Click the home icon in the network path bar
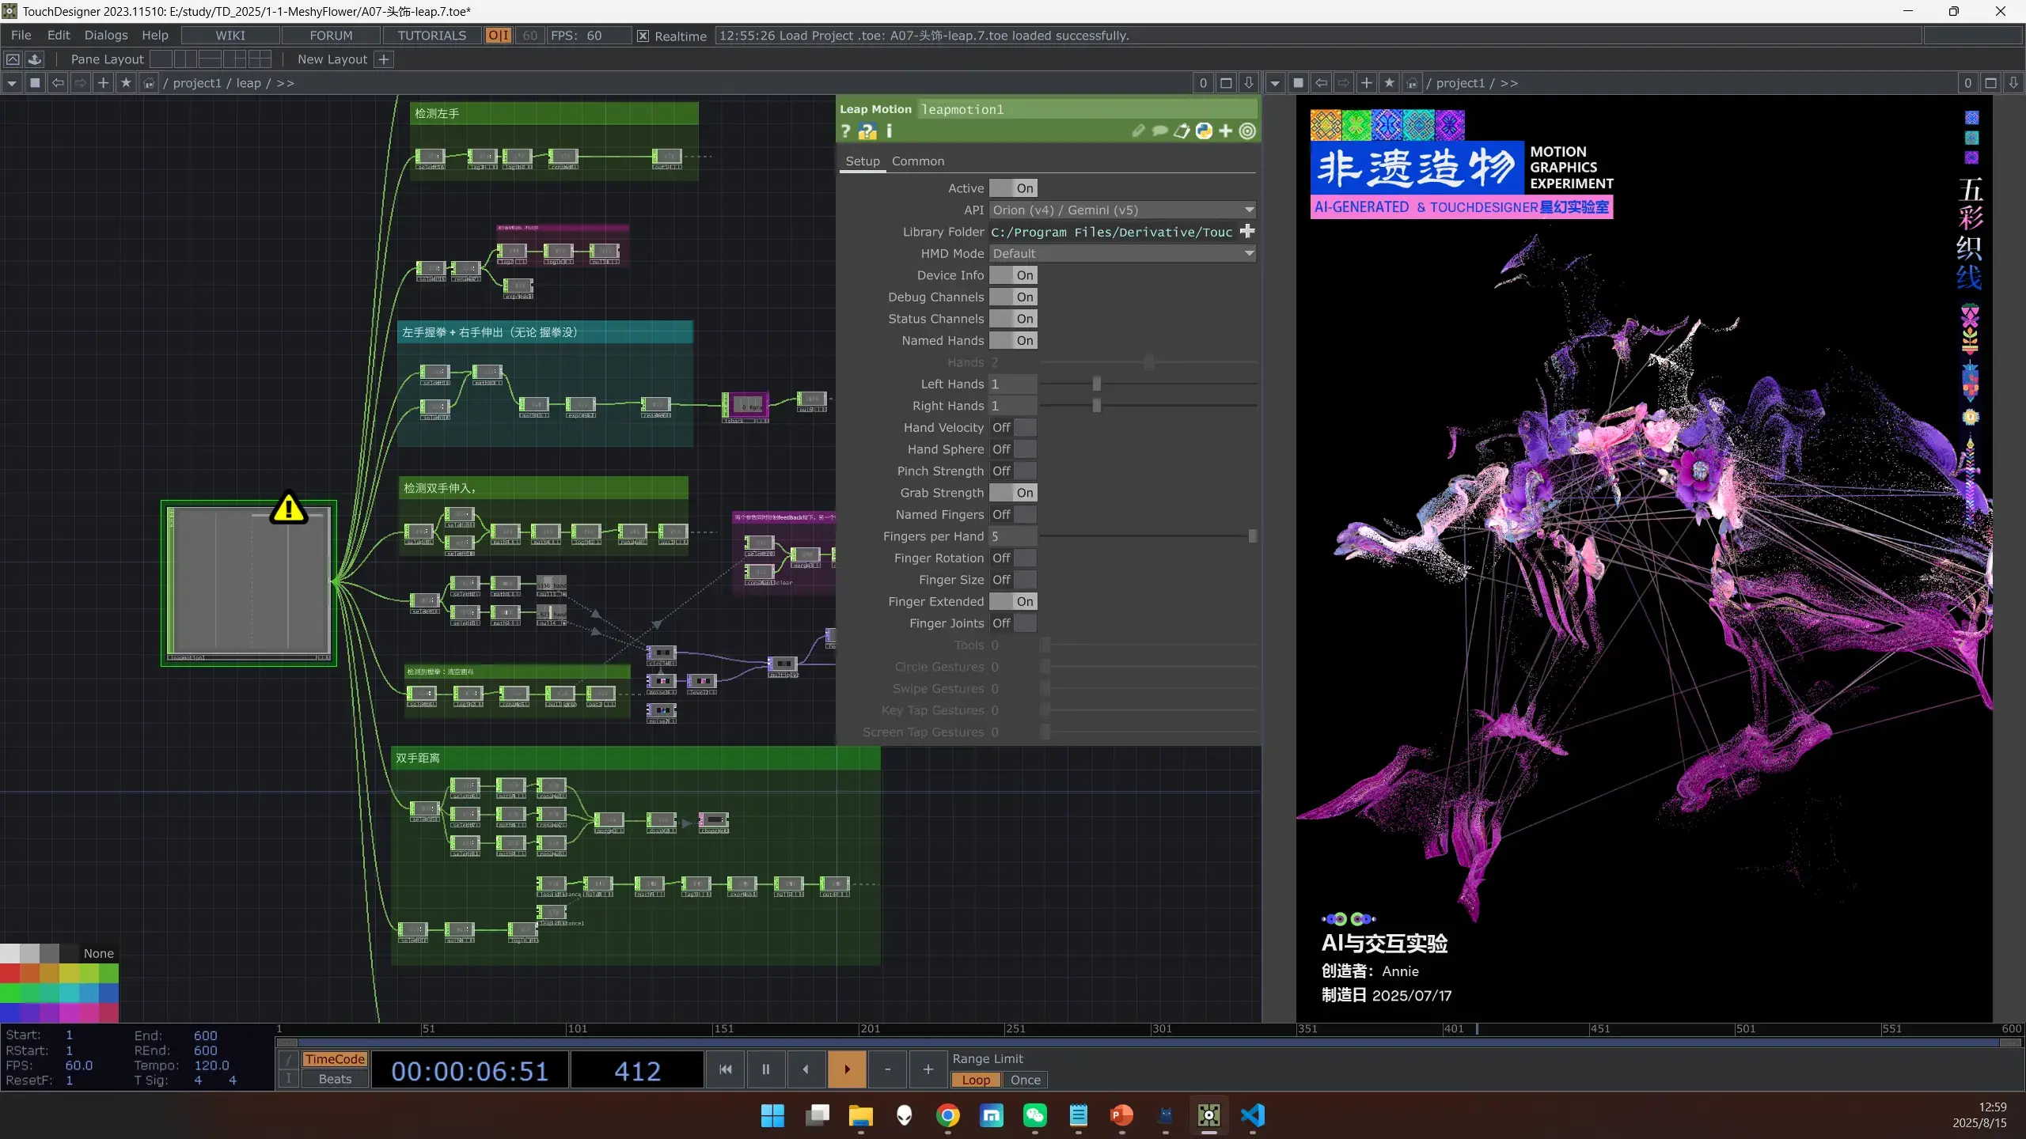2026x1139 pixels. [148, 83]
